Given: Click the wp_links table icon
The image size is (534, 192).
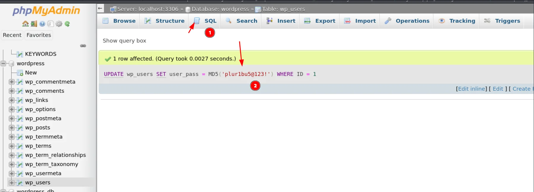Looking at the screenshot, I should (x=20, y=100).
